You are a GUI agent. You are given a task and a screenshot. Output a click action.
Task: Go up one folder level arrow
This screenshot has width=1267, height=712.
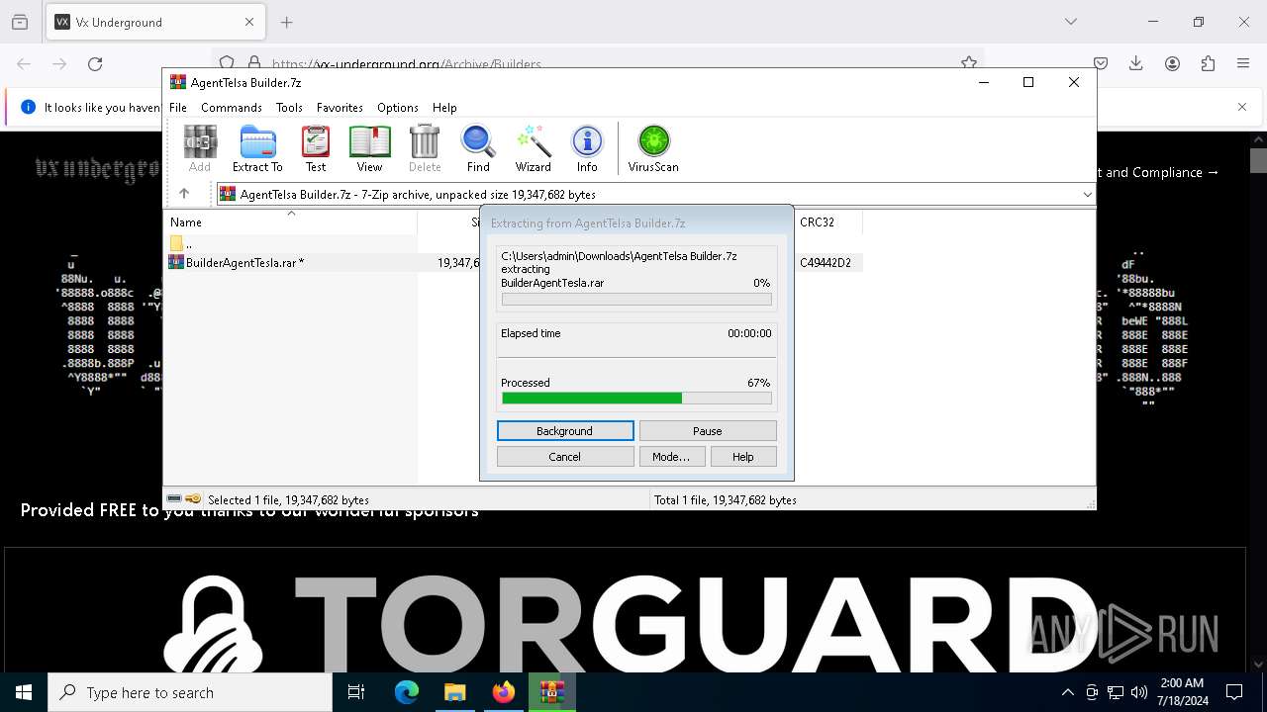pos(184,194)
